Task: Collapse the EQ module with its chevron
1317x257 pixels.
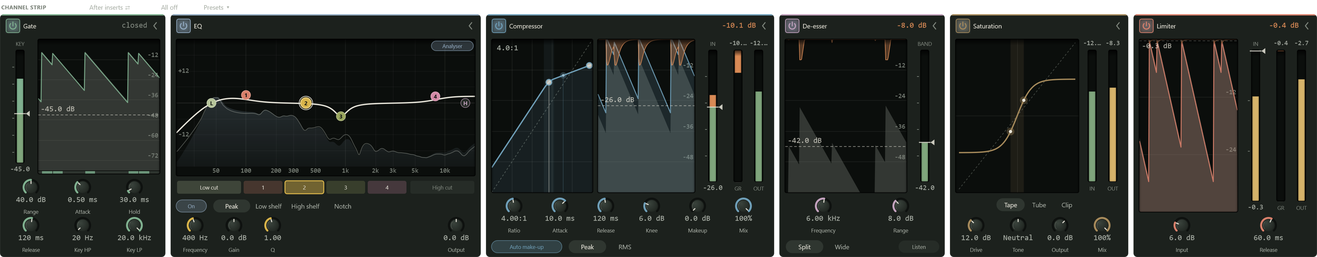Action: coord(470,26)
